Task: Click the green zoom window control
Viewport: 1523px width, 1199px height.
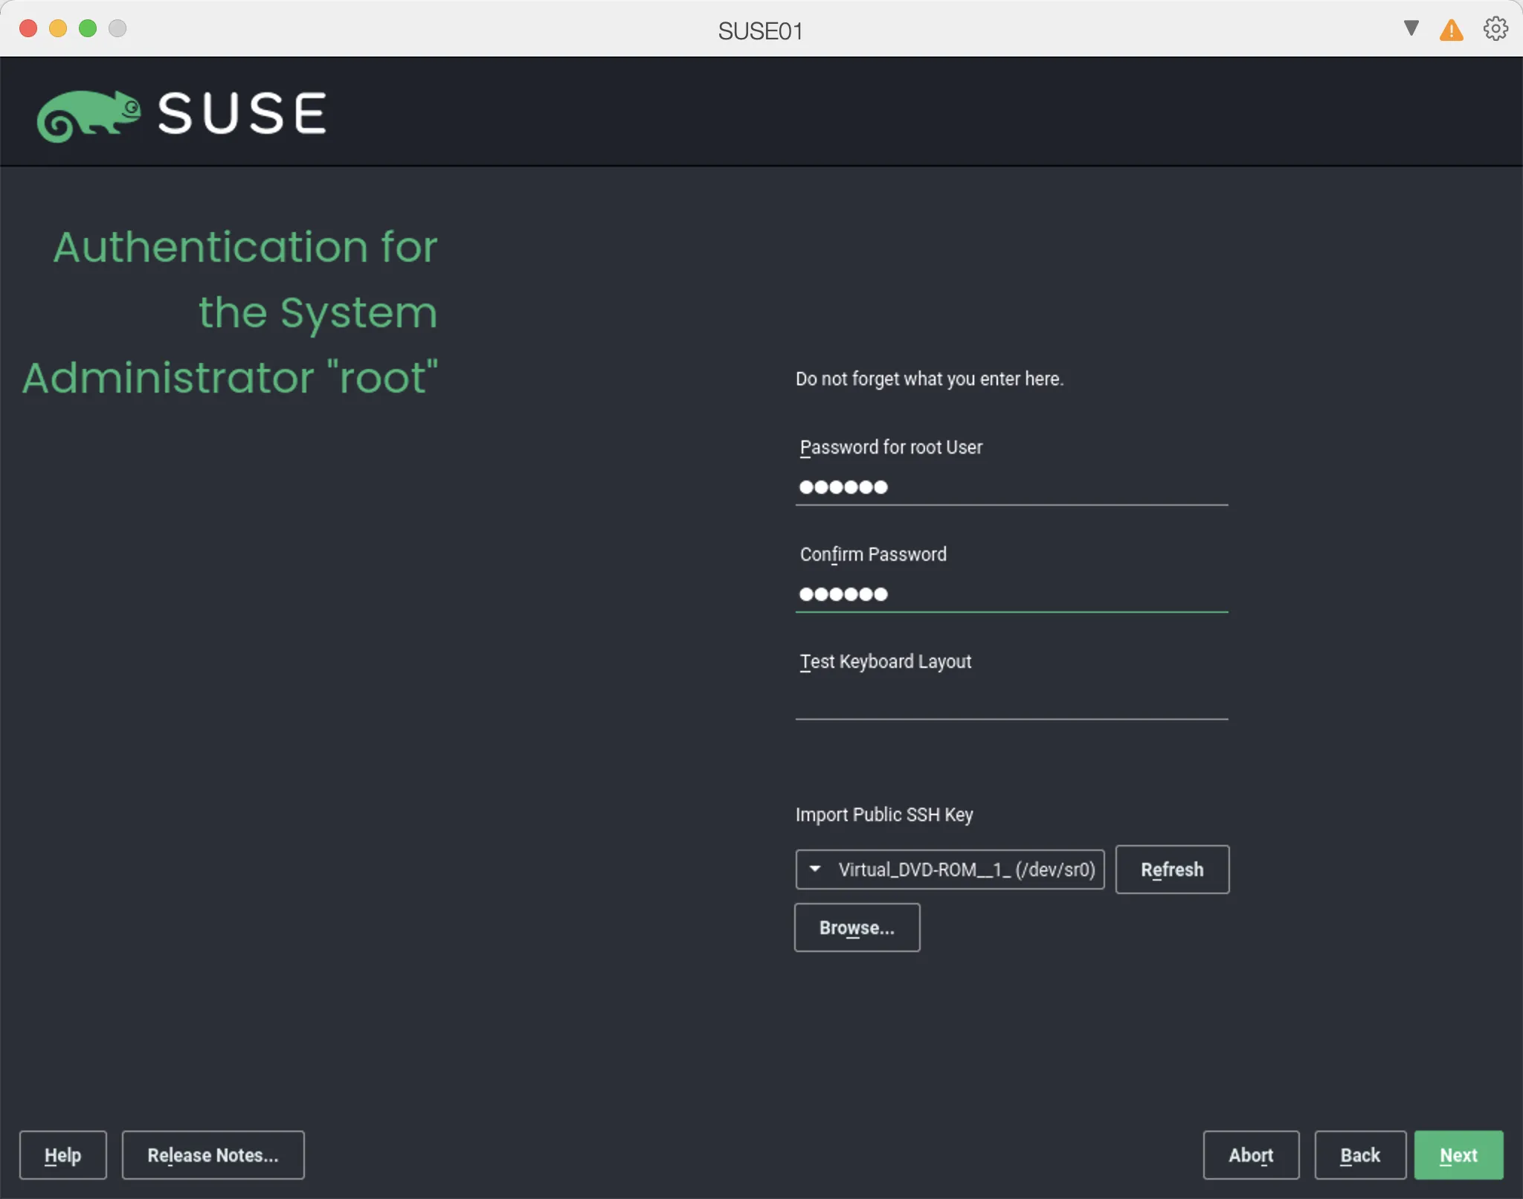Action: click(88, 28)
